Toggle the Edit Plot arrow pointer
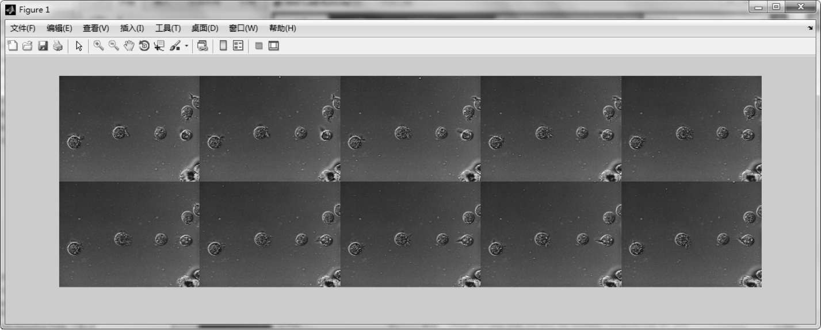 click(x=79, y=46)
